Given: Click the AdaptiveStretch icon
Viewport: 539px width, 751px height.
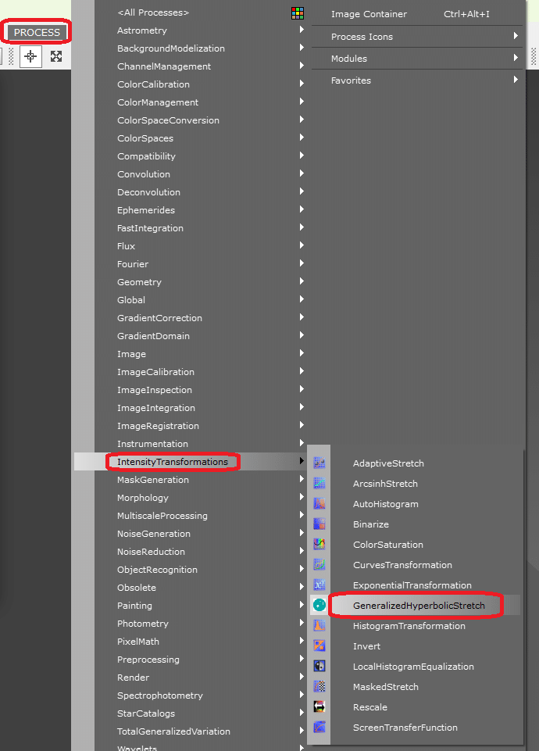Looking at the screenshot, I should pyautogui.click(x=319, y=463).
